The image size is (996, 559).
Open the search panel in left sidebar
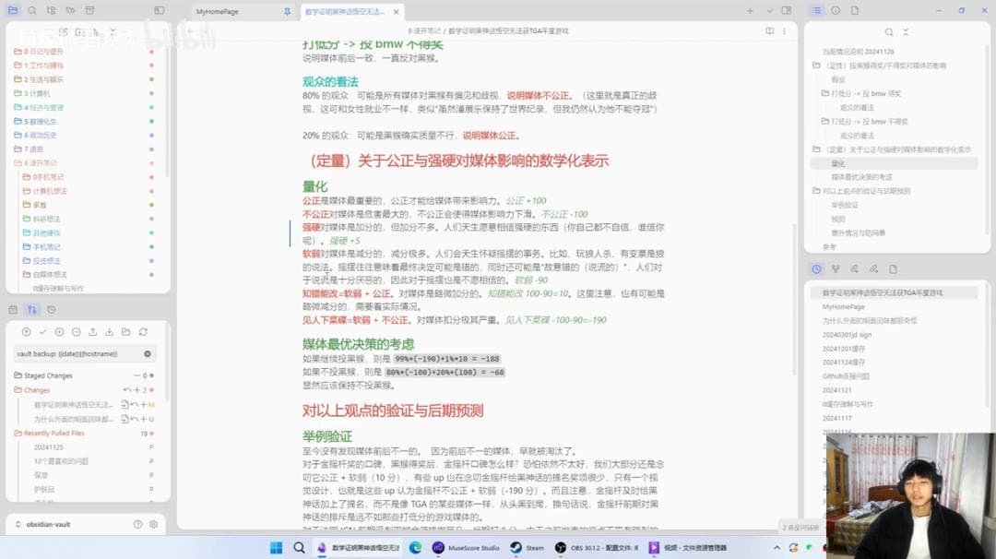[31, 10]
